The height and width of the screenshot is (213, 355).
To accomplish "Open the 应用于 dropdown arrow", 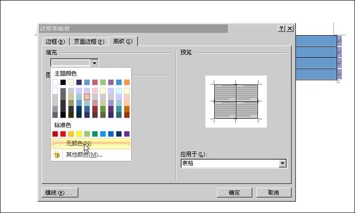I will click(283, 163).
